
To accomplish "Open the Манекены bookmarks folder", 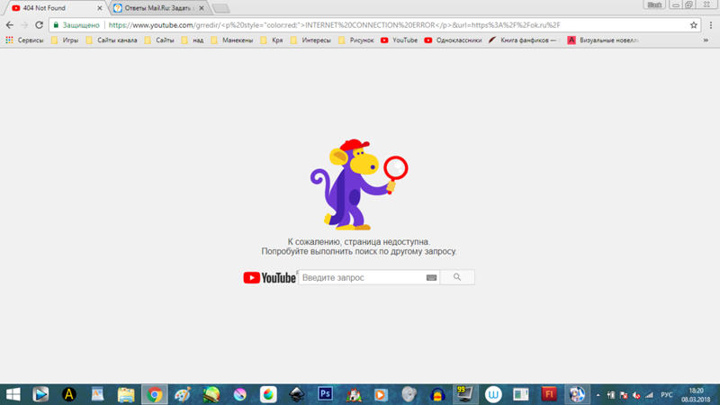I will click(x=232, y=40).
